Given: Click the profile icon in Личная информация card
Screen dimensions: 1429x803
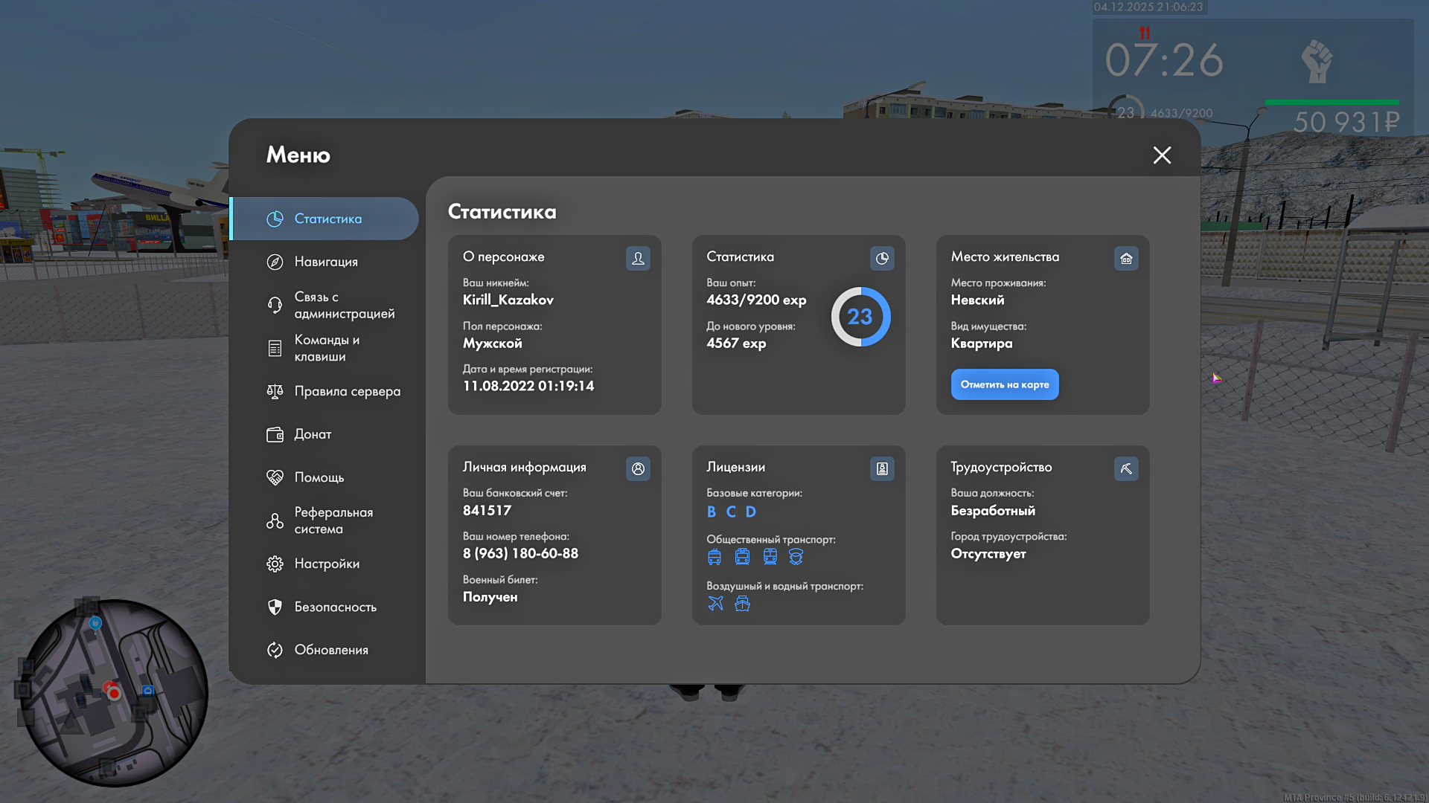Looking at the screenshot, I should [638, 468].
